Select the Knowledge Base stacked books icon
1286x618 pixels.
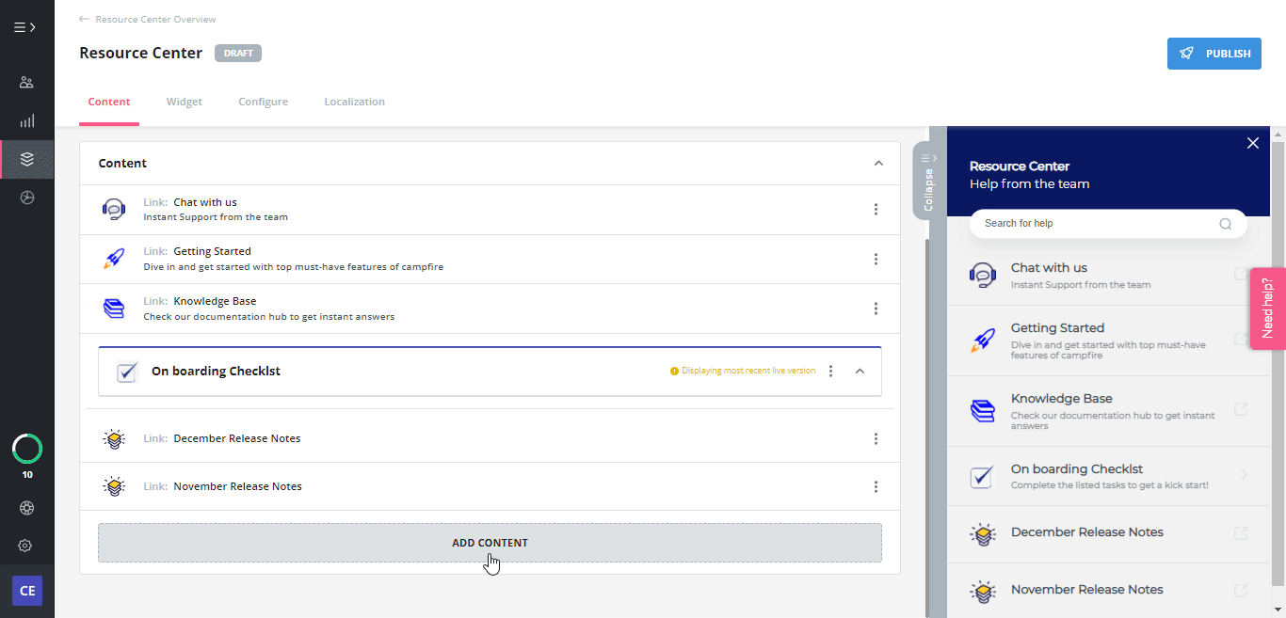(113, 308)
